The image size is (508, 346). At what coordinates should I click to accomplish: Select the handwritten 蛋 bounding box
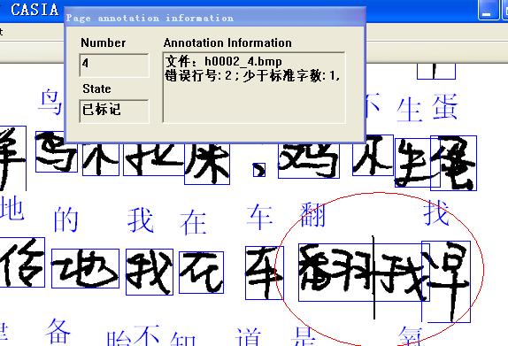point(453,163)
